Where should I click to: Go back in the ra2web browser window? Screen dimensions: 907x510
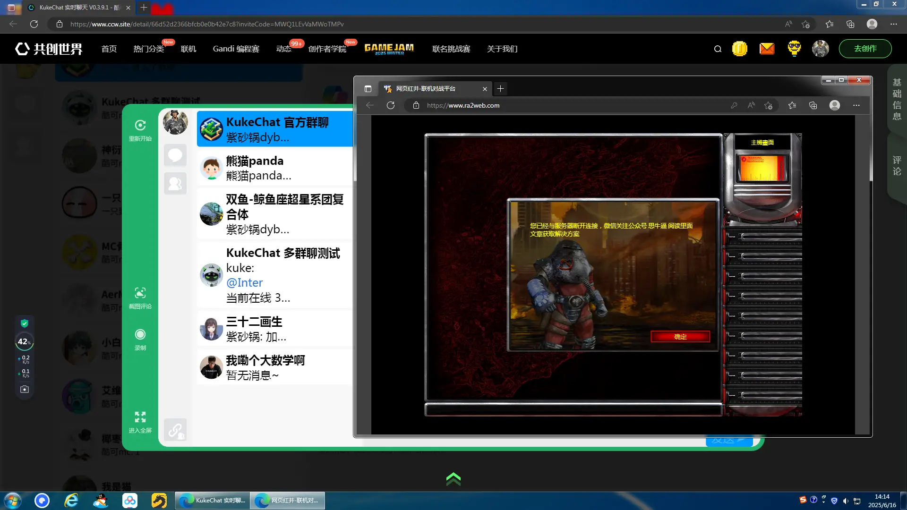[370, 105]
